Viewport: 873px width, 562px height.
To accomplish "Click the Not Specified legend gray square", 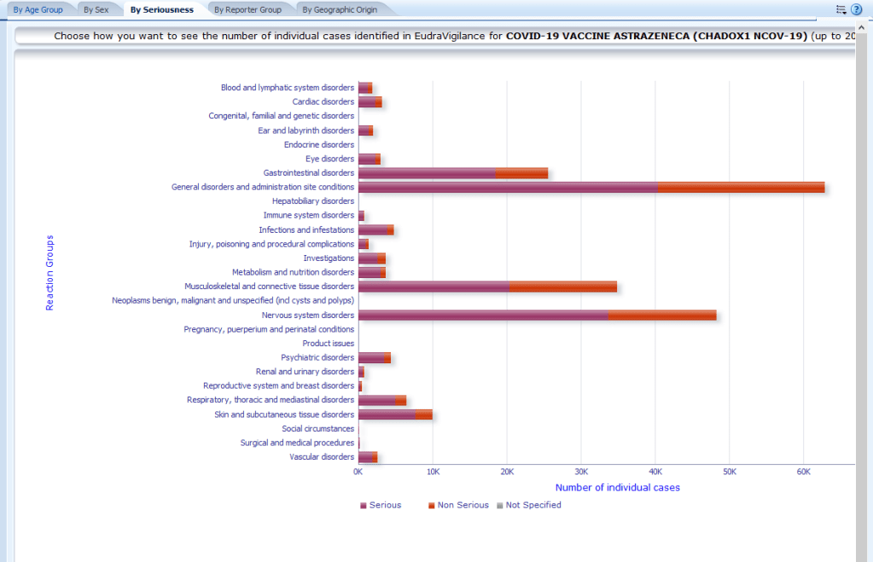I will point(500,506).
